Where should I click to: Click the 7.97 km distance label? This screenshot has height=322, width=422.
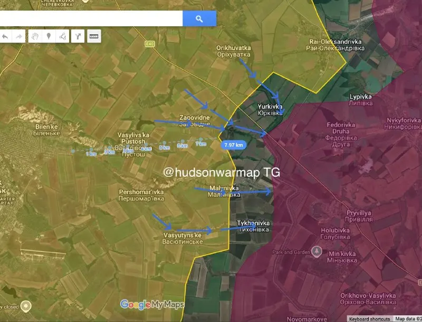pyautogui.click(x=234, y=145)
